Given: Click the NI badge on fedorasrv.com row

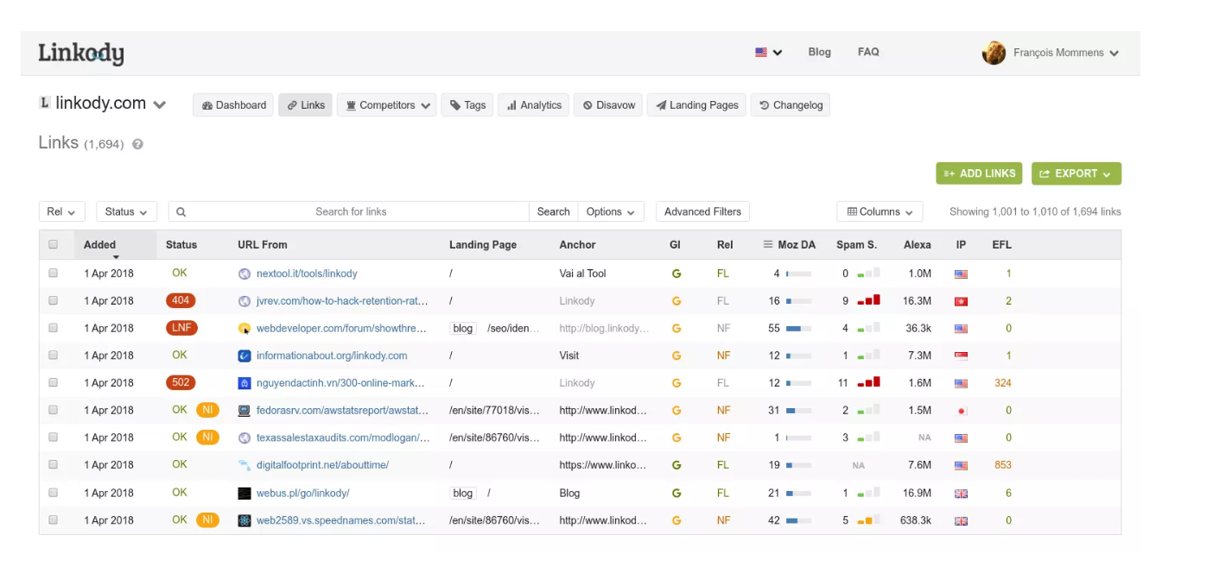Looking at the screenshot, I should click(207, 410).
